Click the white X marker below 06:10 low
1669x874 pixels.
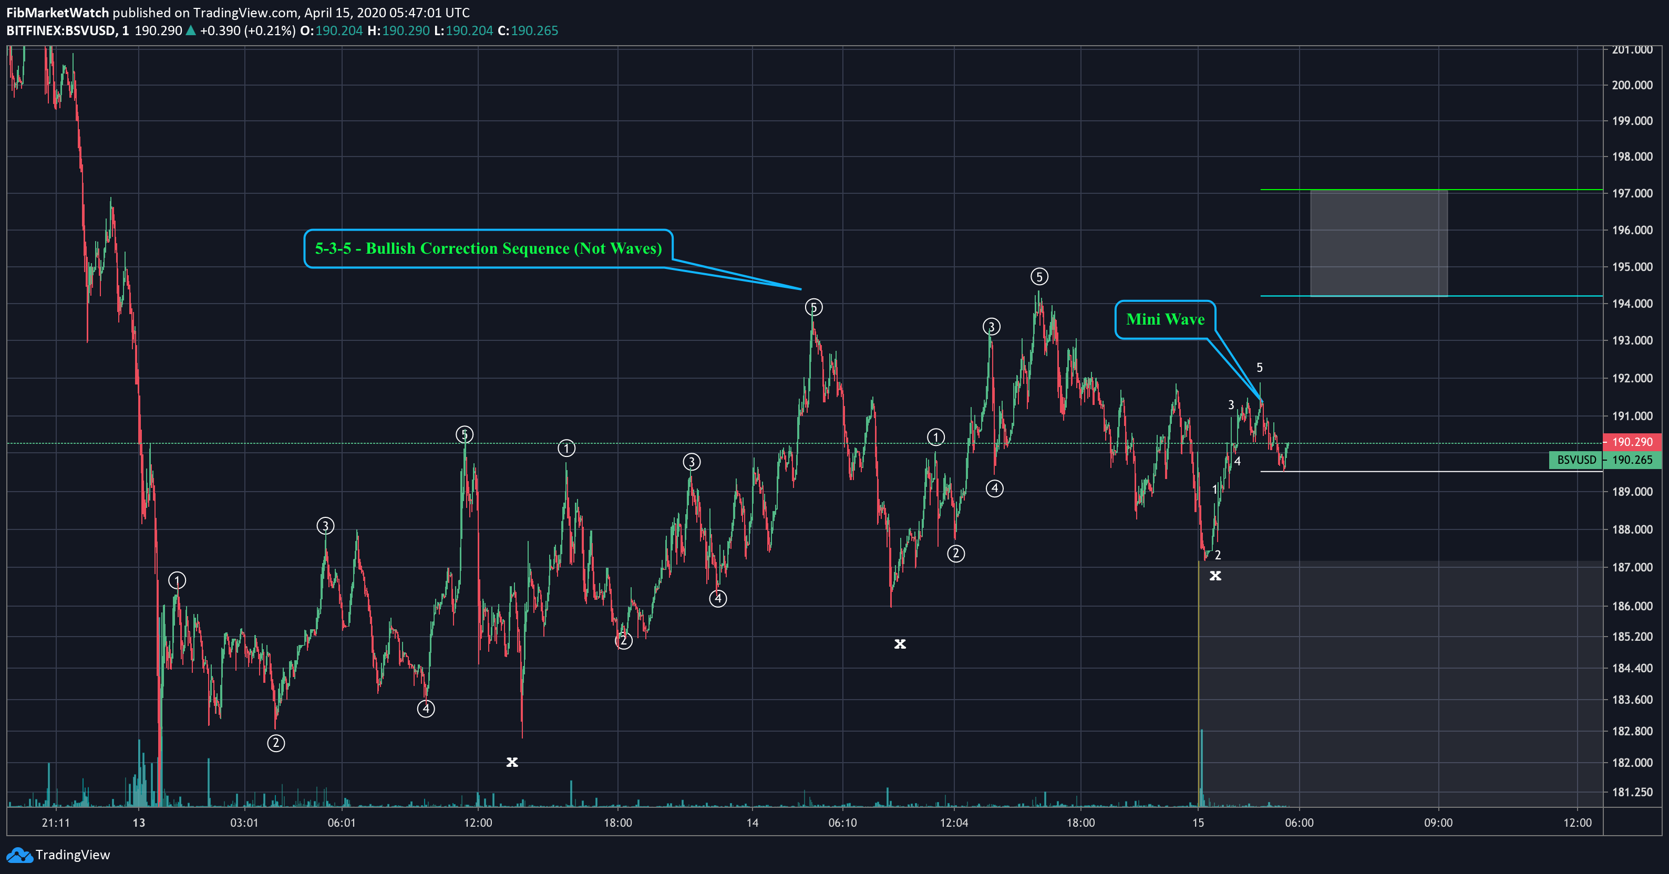[900, 643]
